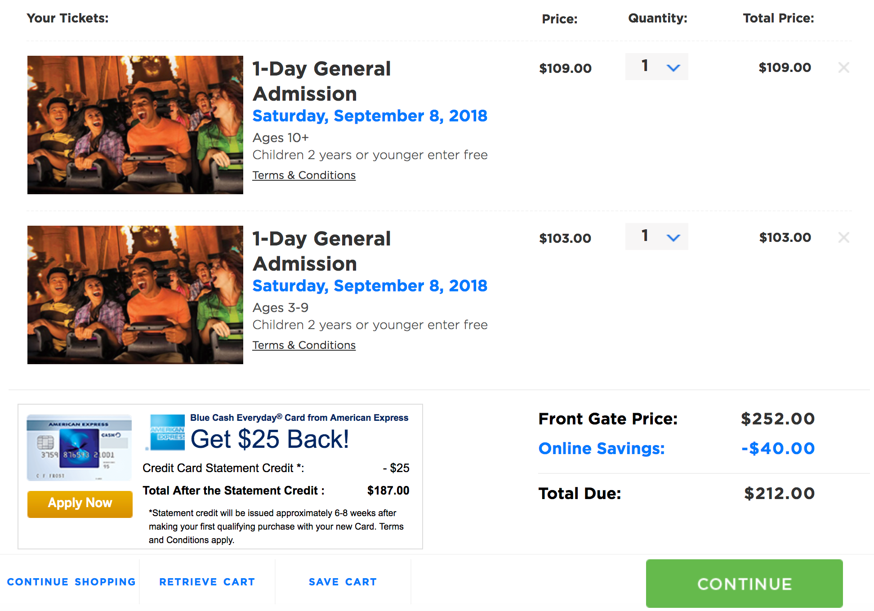Viewport: 874px width, 611px height.
Task: Choose Save Cart option
Action: coord(343,582)
